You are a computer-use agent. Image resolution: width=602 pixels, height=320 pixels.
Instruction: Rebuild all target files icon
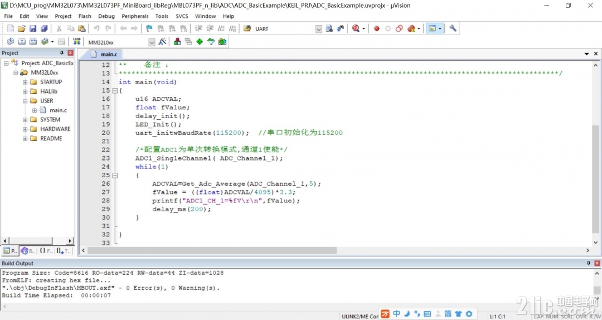pyautogui.click(x=33, y=41)
